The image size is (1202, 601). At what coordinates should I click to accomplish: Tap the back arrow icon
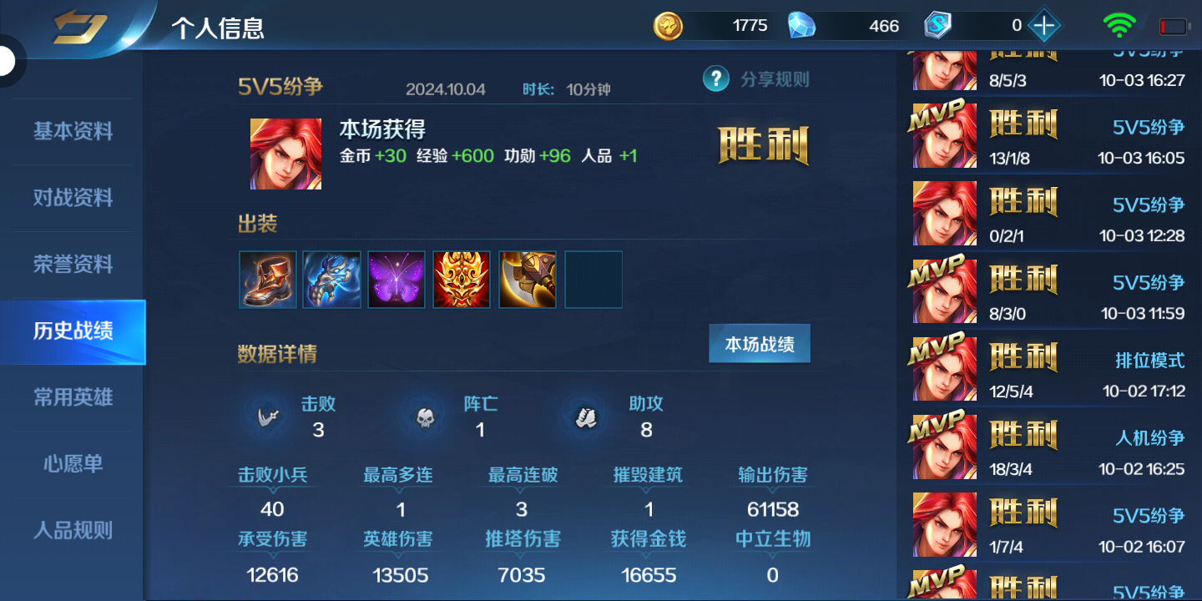coord(79,28)
